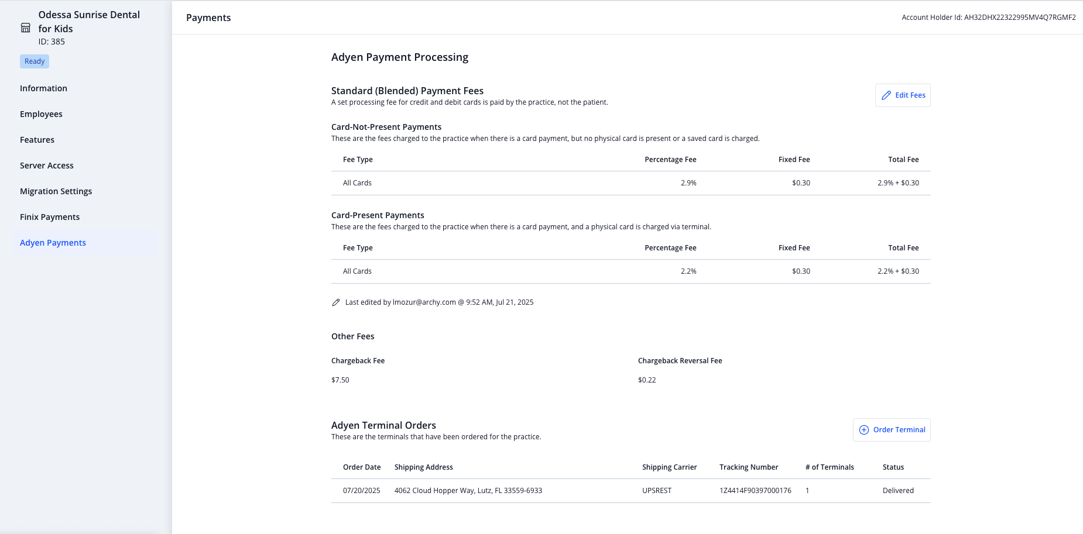
Task: Select Server Access in the sidebar
Action: 47,166
